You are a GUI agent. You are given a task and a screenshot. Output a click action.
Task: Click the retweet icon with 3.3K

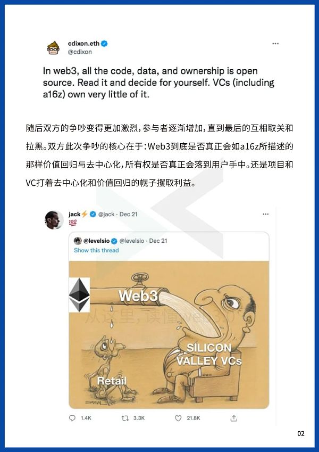point(125,418)
